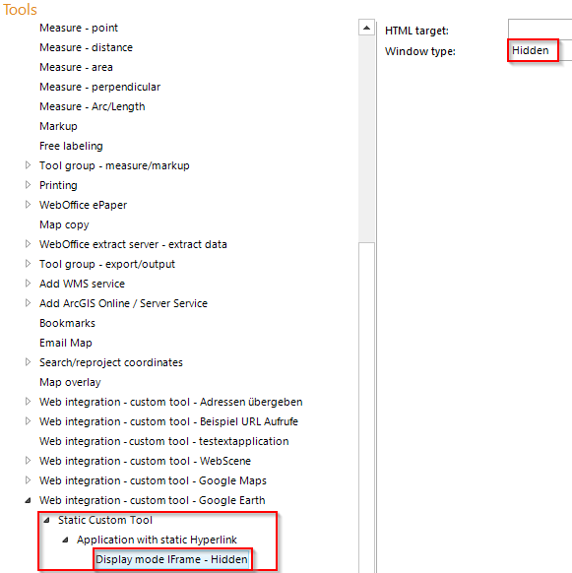Select Measure - distance tool entry
This screenshot has height=573, width=572.
86,47
